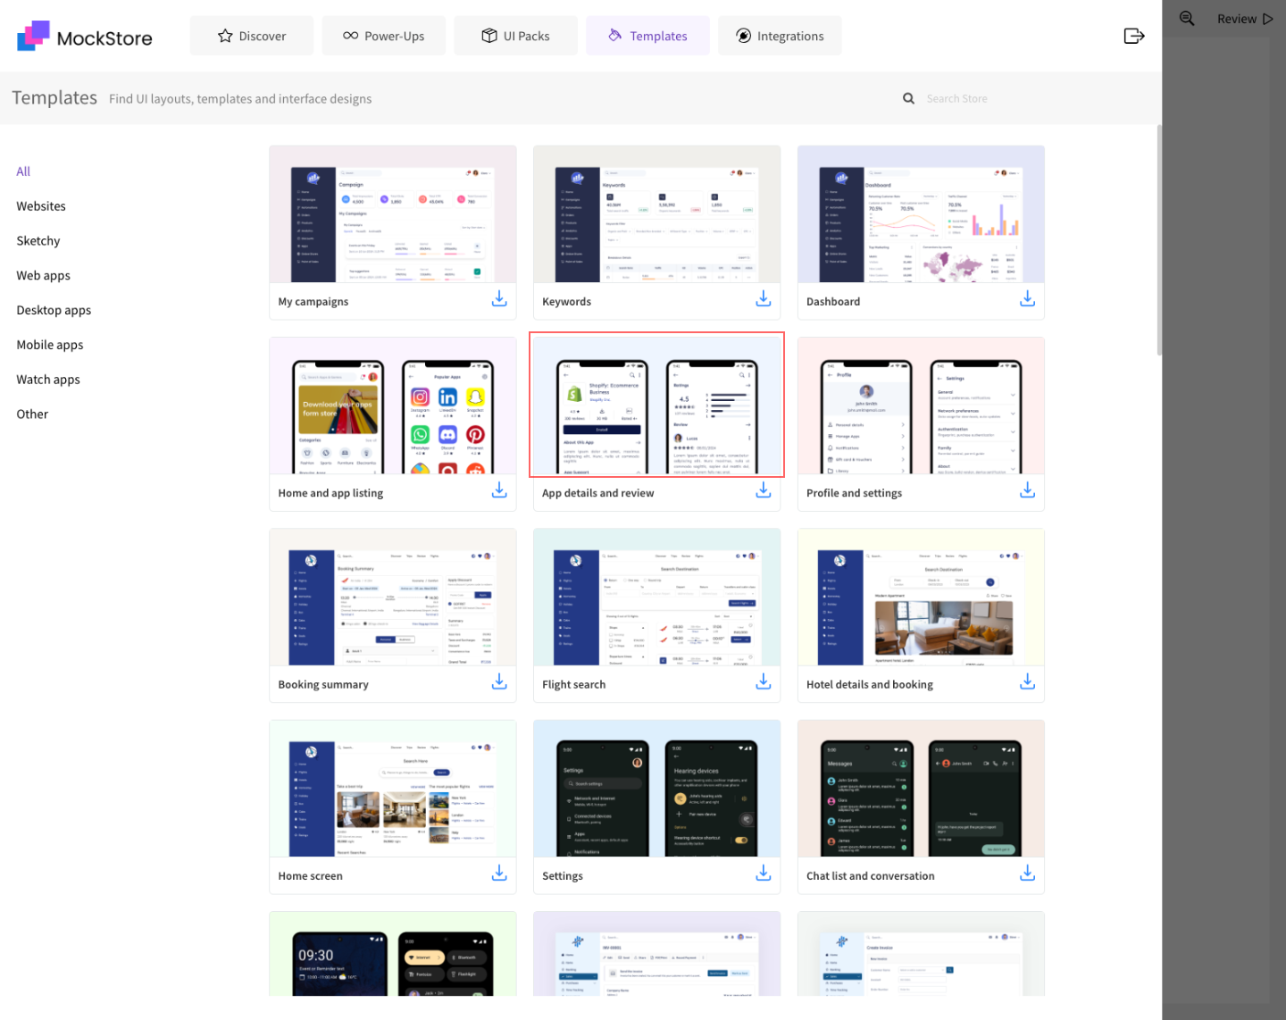This screenshot has height=1020, width=1286.
Task: Click the zoom out magnifier icon
Action: tap(1187, 19)
